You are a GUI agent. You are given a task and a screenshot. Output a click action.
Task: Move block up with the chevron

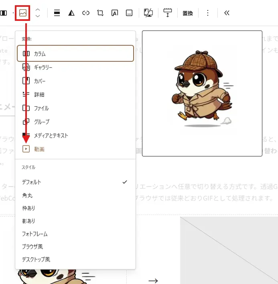coord(38,10)
